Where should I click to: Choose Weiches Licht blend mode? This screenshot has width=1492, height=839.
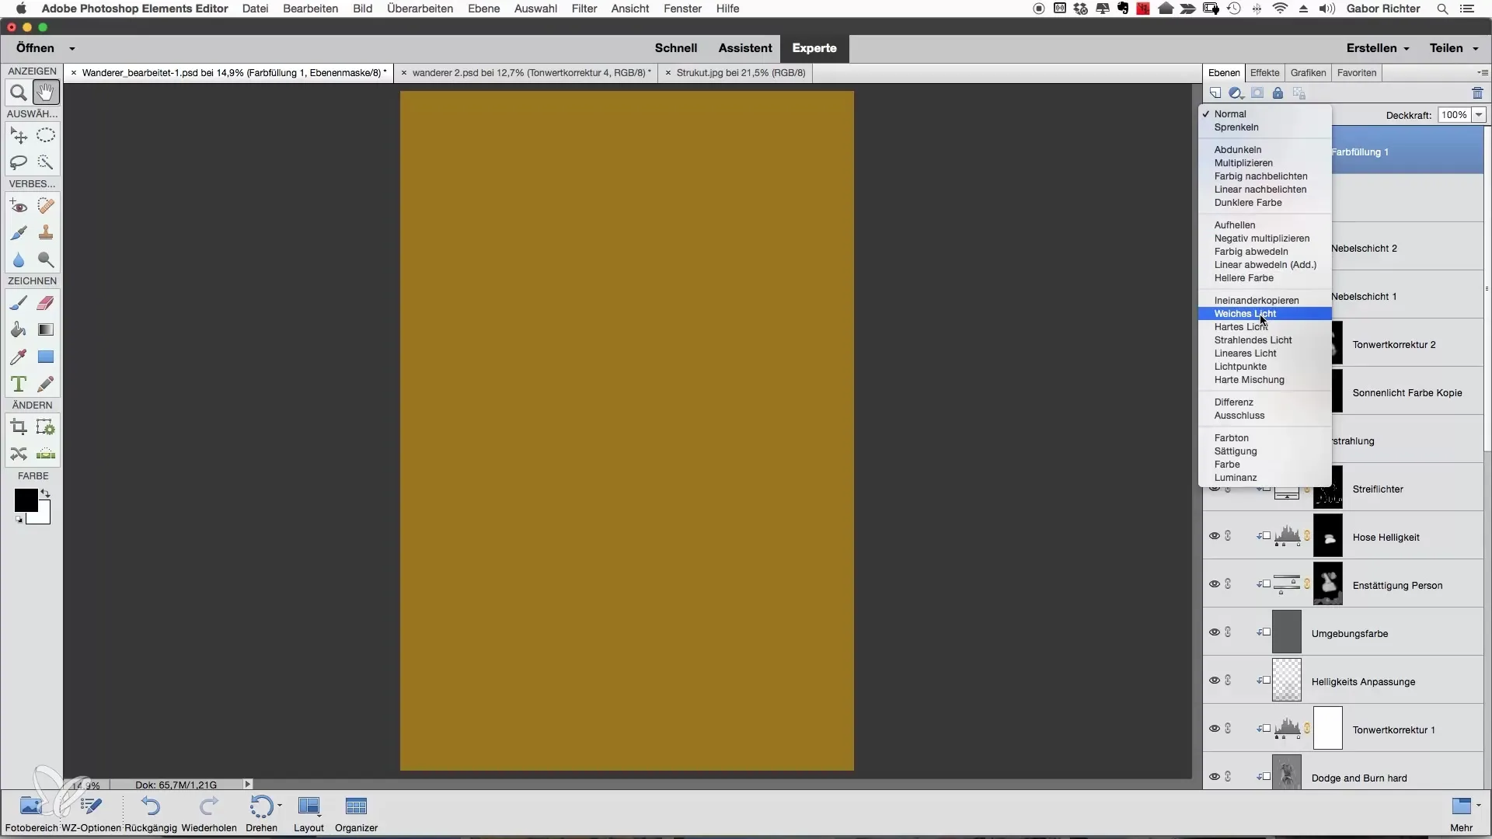coord(1245,314)
